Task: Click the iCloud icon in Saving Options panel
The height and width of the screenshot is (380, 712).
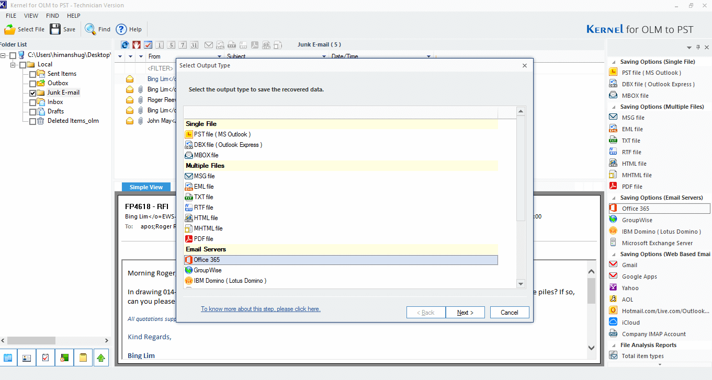Action: 613,323
